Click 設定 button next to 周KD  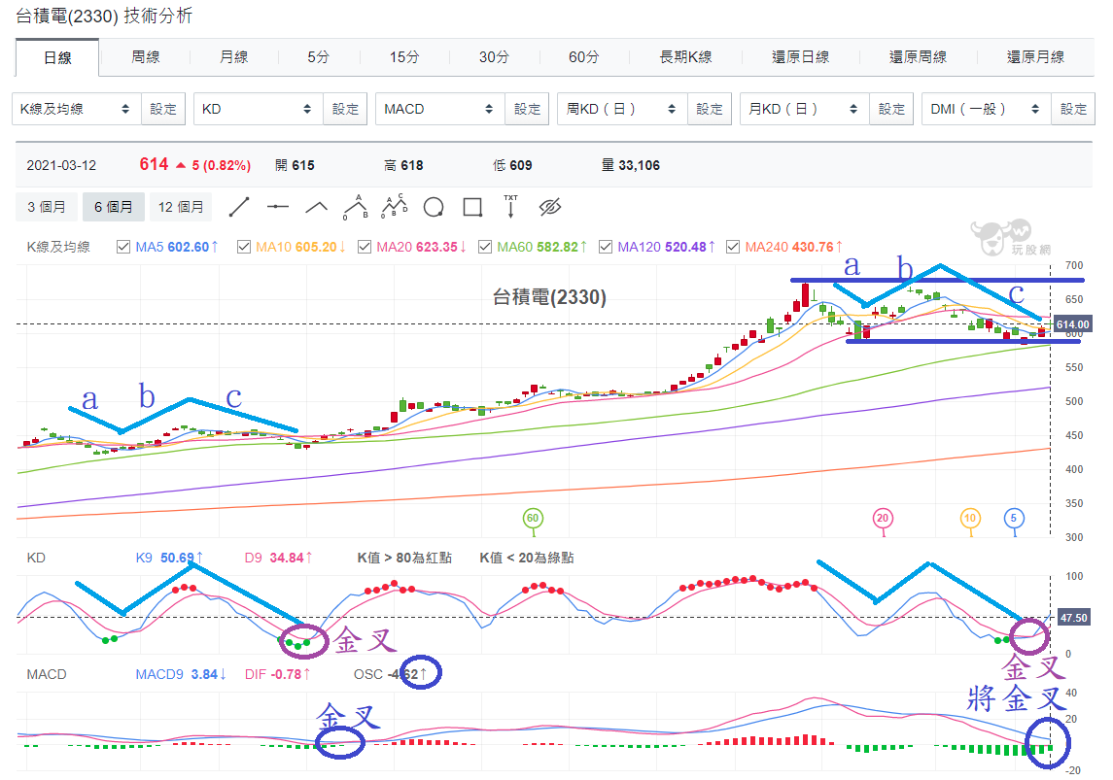(x=709, y=109)
